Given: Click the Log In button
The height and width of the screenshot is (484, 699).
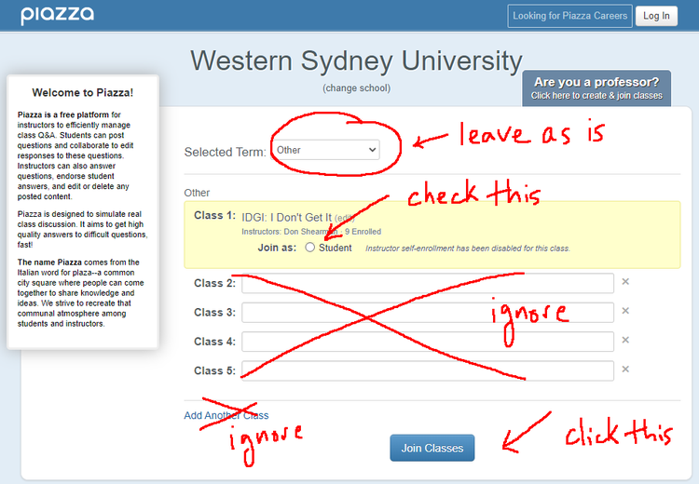Looking at the screenshot, I should click(x=656, y=16).
